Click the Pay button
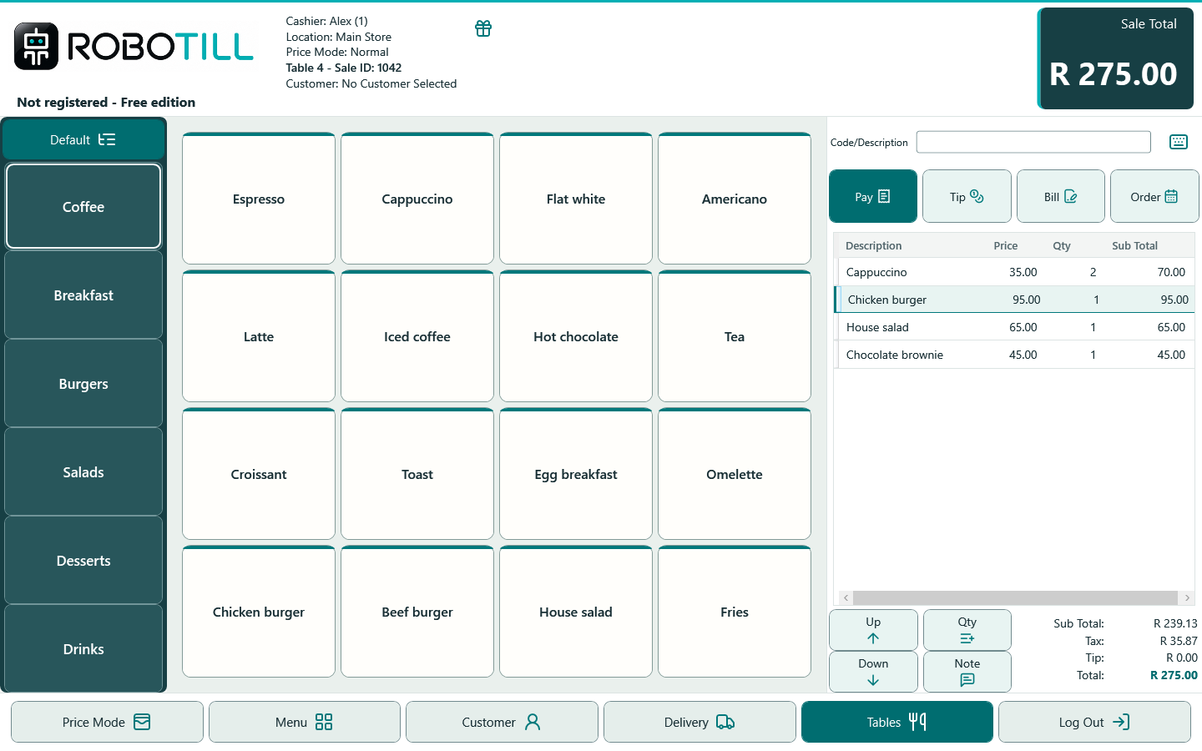Screen dimensions: 1202x751 click(x=873, y=197)
